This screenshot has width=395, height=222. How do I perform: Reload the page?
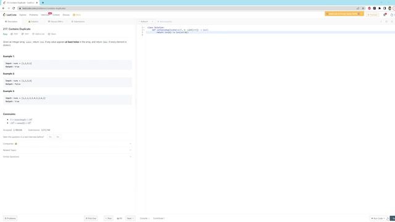(14, 8)
